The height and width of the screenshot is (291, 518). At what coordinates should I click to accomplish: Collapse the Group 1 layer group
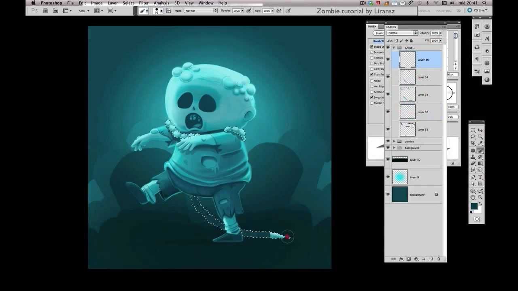point(394,48)
